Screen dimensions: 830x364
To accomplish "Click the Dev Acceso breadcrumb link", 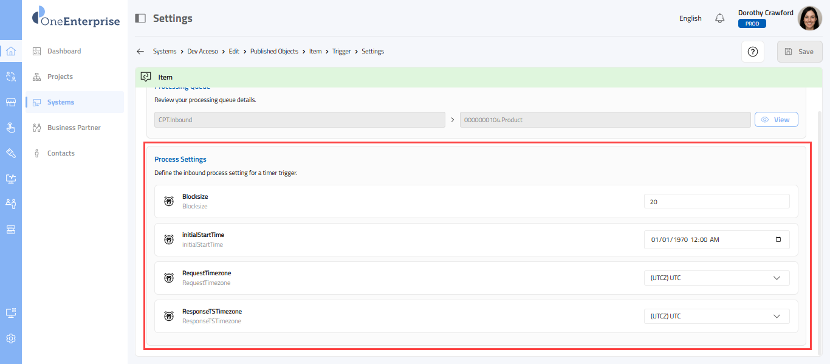I will click(202, 52).
